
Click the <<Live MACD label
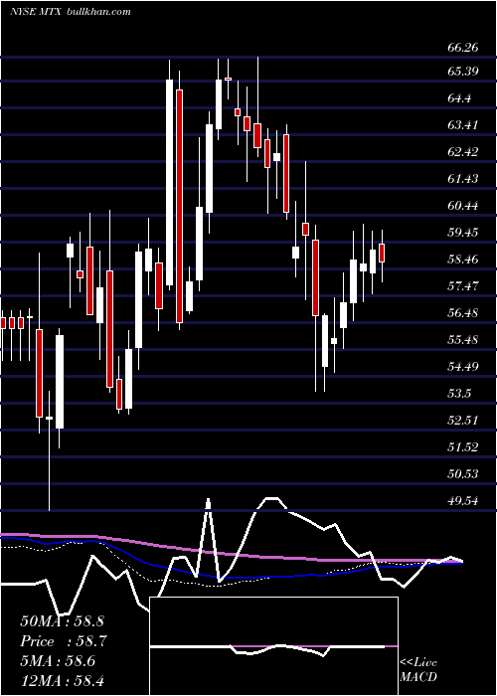click(x=418, y=669)
